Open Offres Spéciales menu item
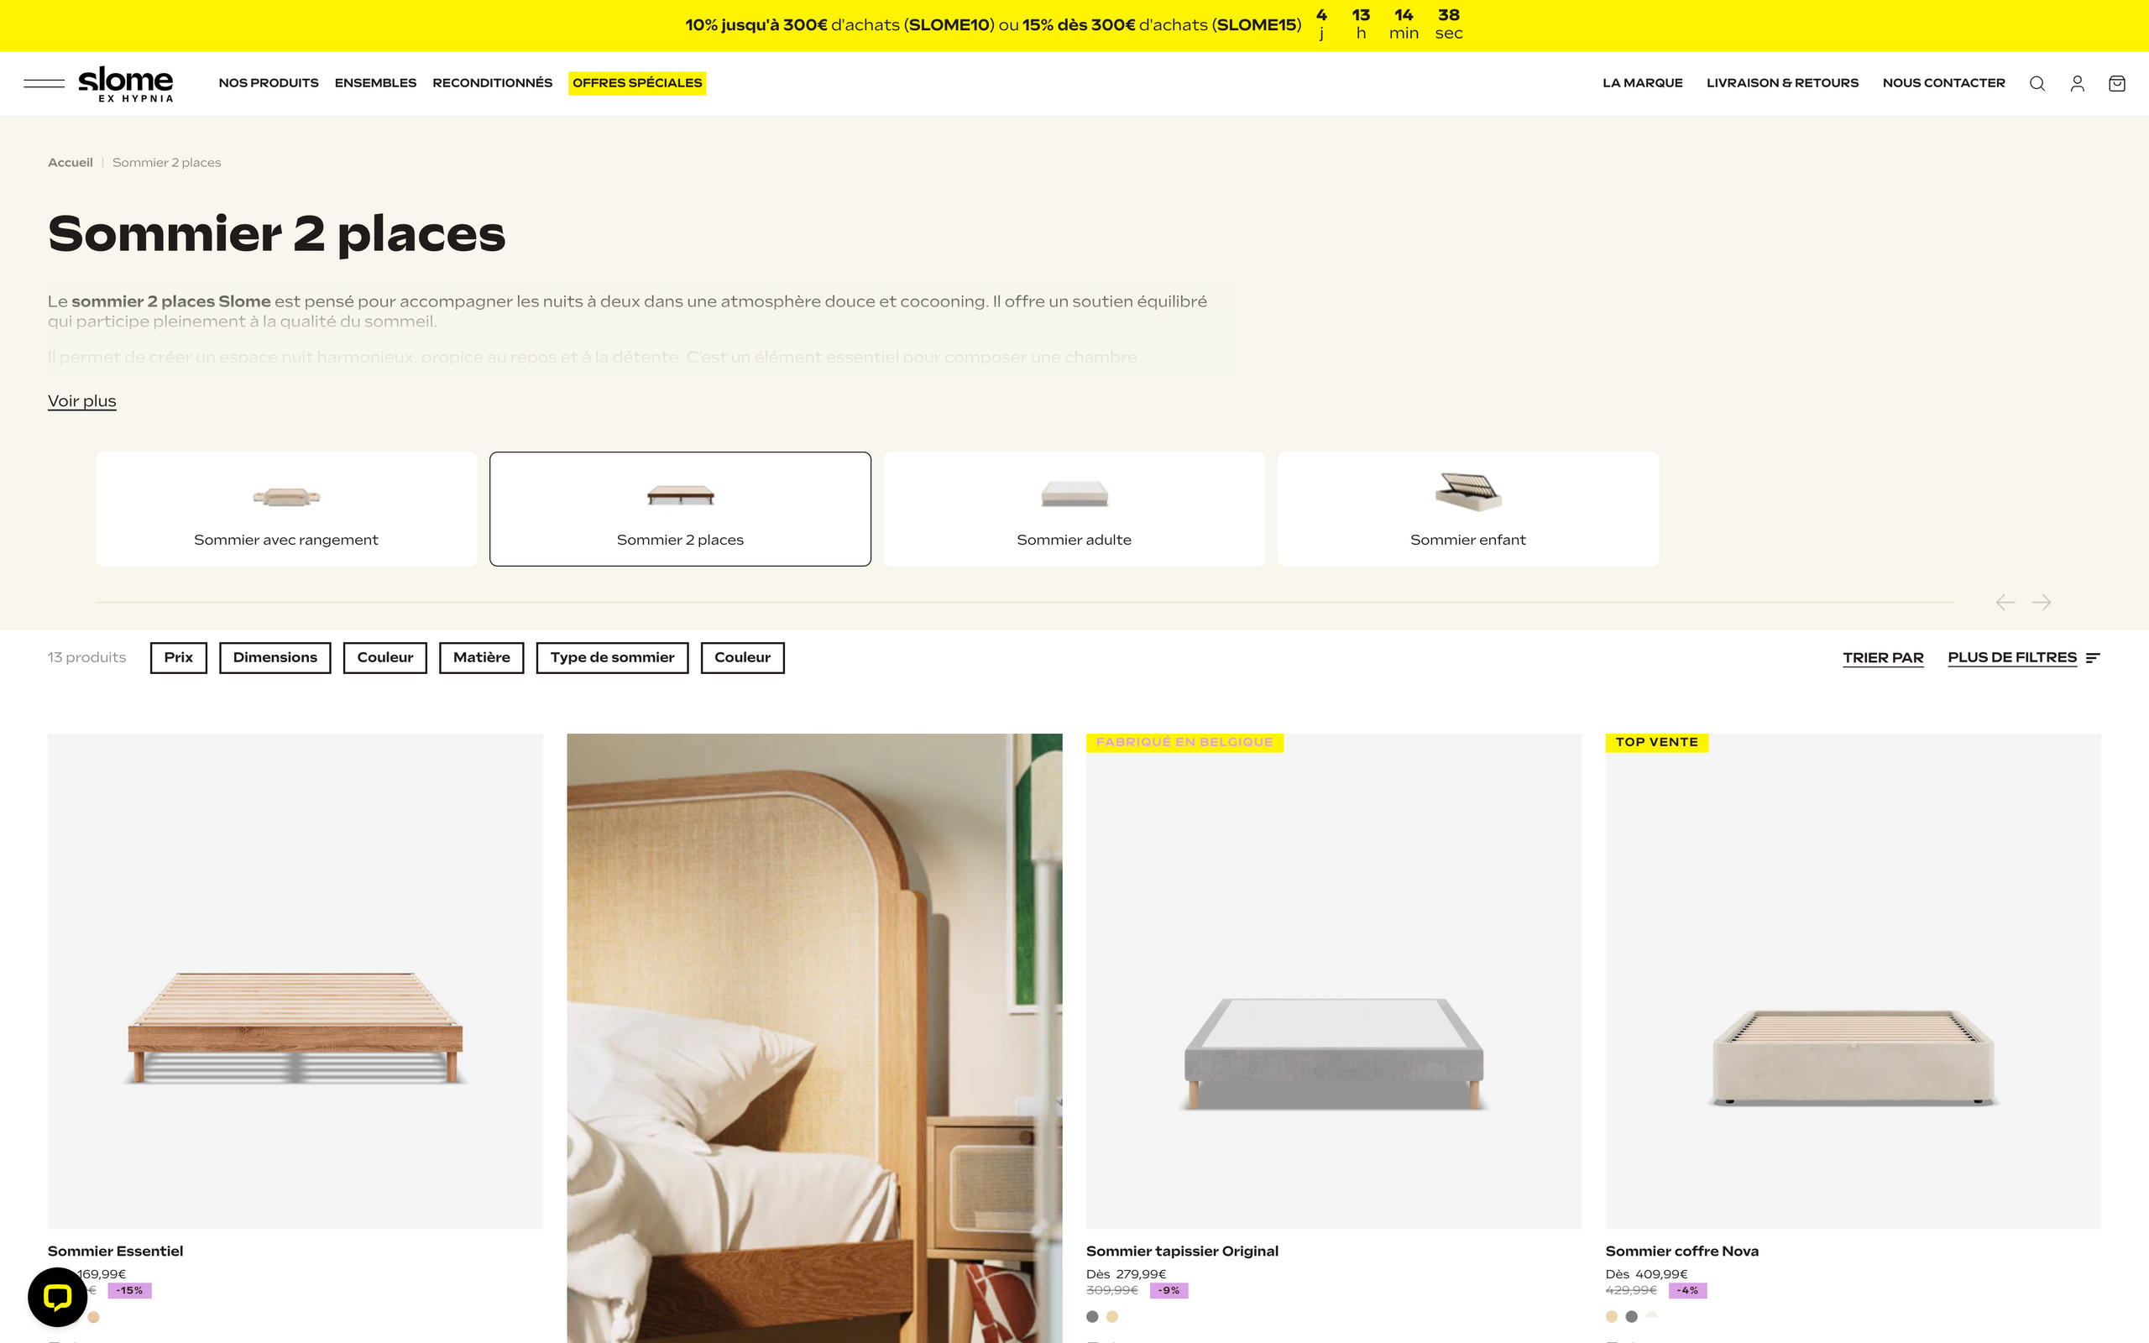The image size is (2149, 1343). point(636,82)
